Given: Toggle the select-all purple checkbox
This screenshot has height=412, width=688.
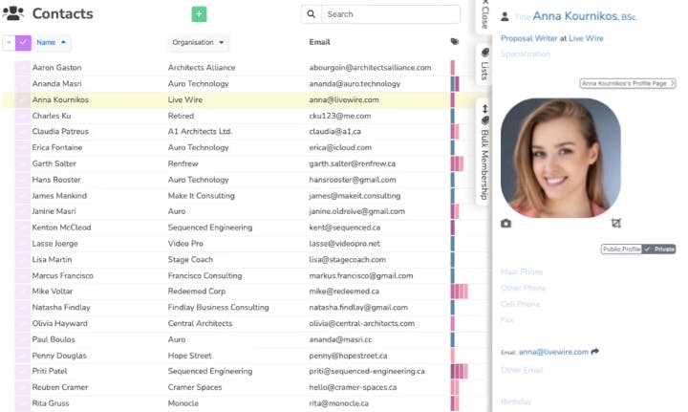Looking at the screenshot, I should click(23, 43).
